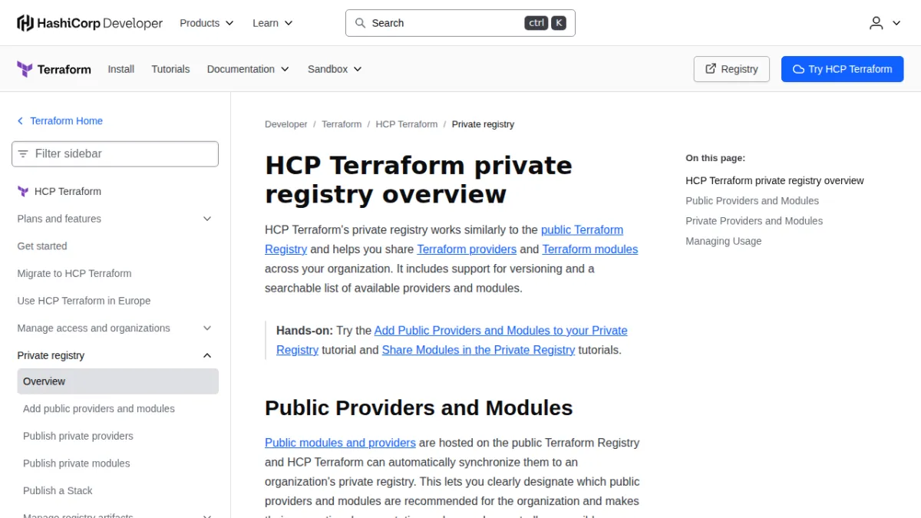921x518 pixels.
Task: Open Share Modules in the Private Registry tutorial
Action: 478,350
